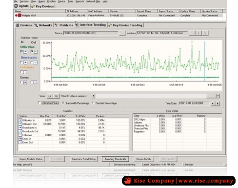Viewport: 238px width, 188px height.
Task: Open the Device browse button next to ROUTER-3
Action: coord(122,33)
